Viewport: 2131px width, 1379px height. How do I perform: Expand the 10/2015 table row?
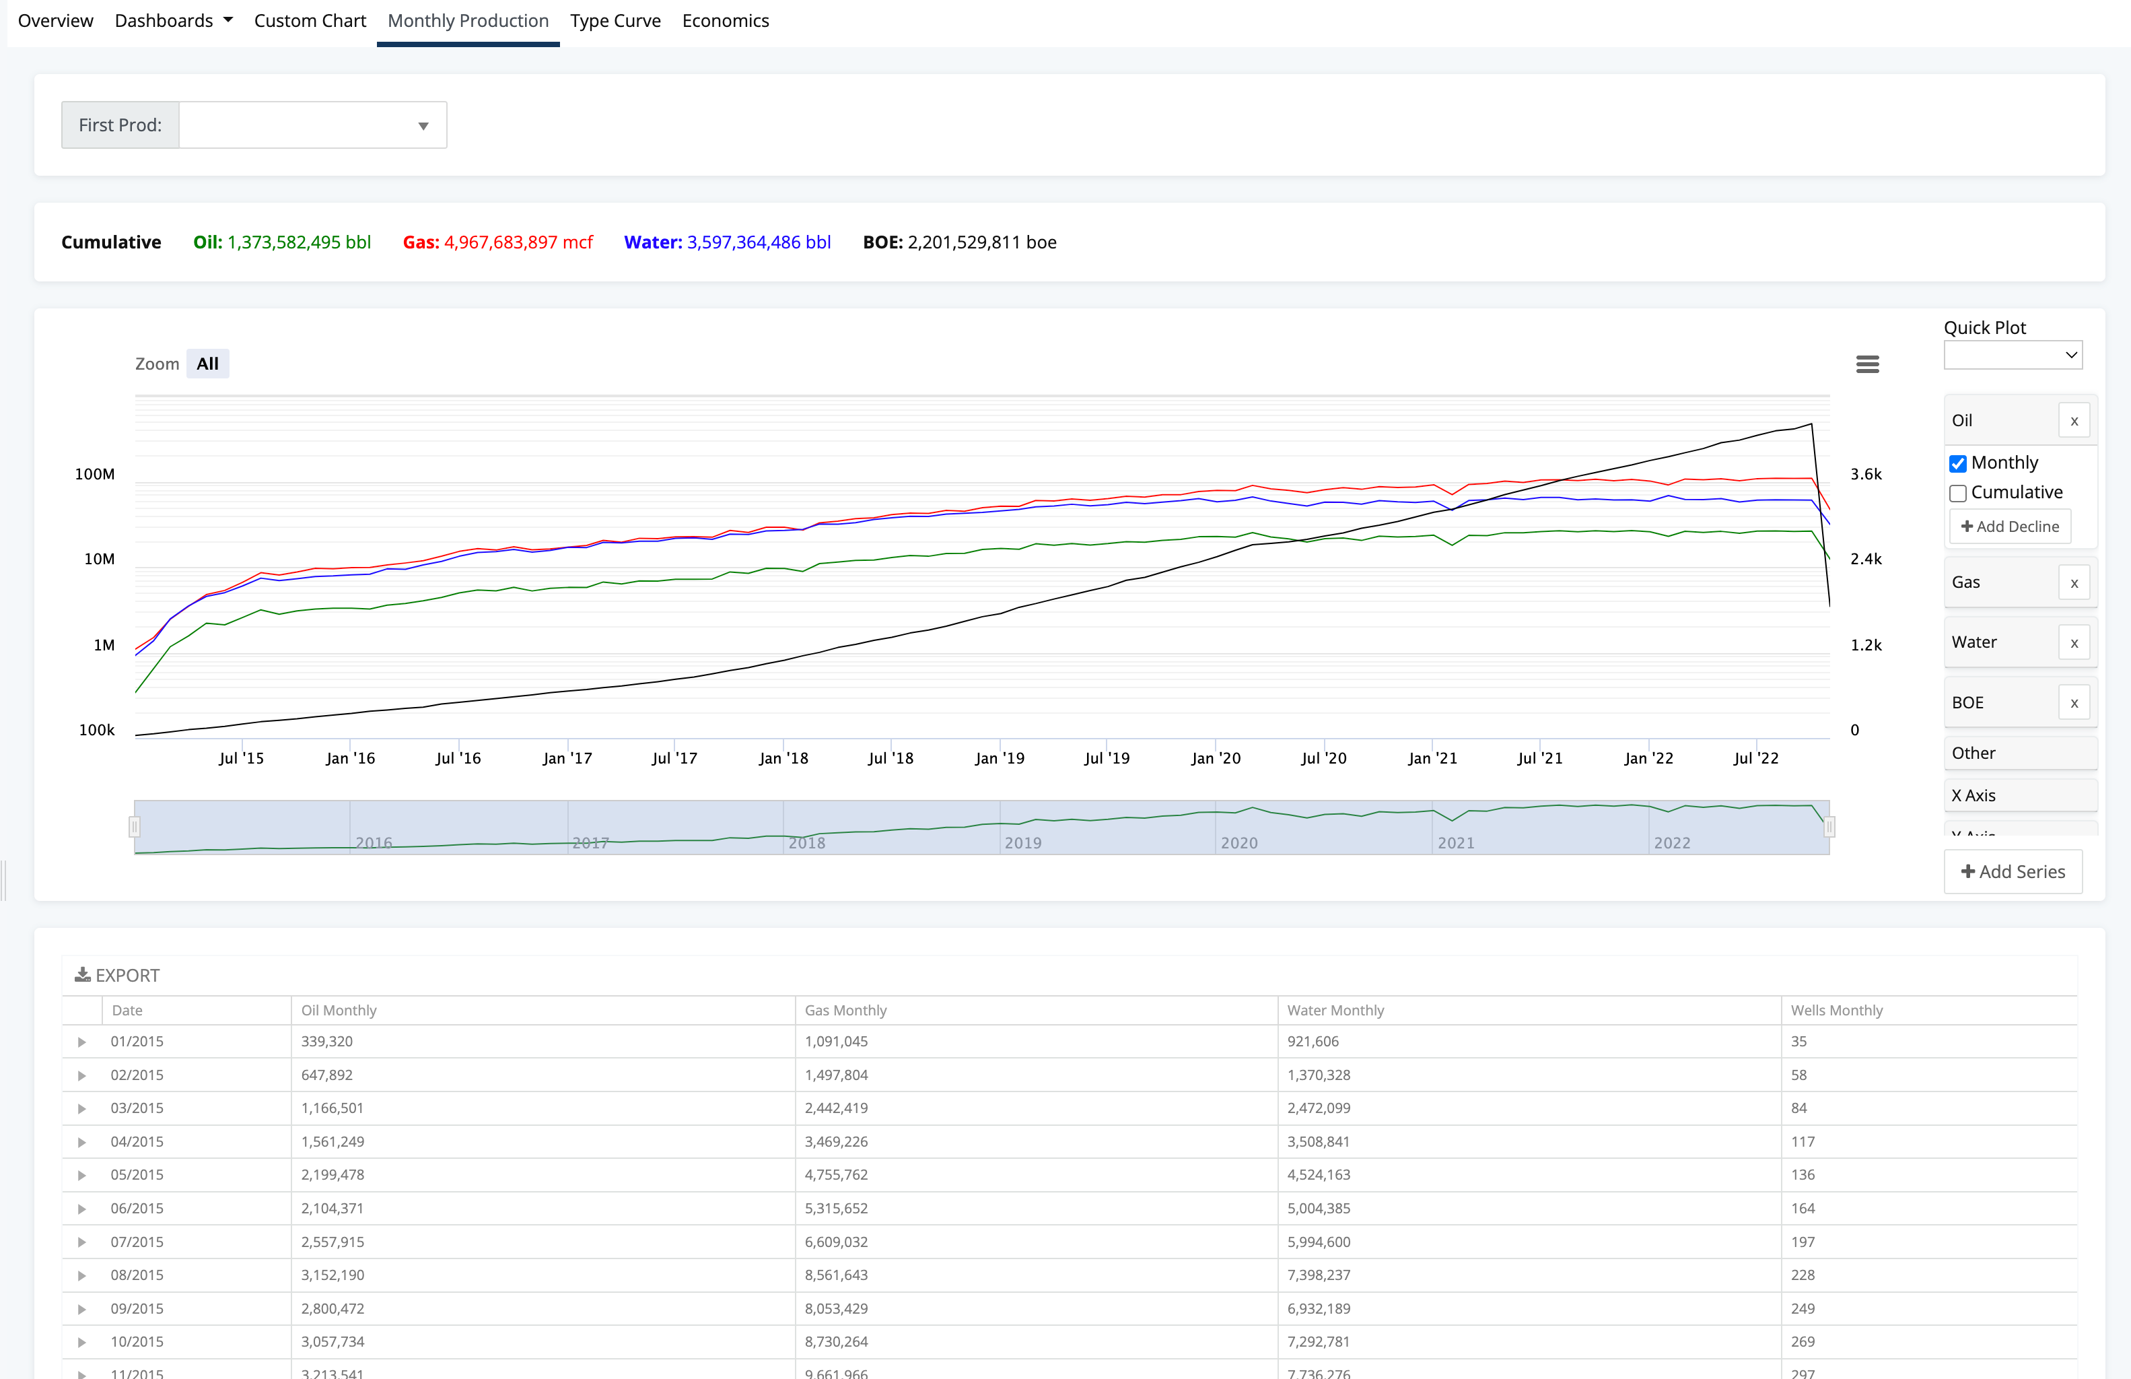(x=81, y=1342)
